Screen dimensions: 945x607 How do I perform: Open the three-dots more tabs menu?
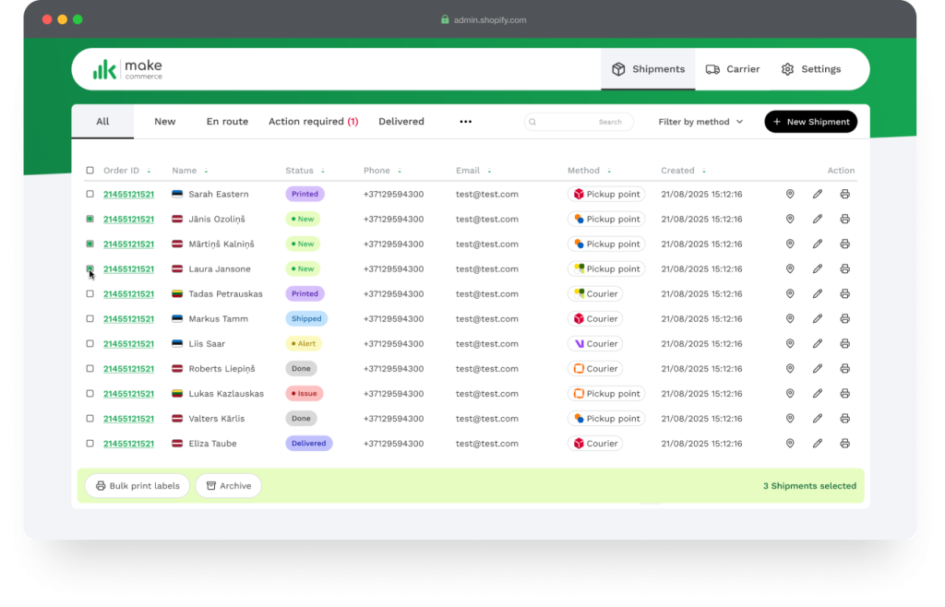point(466,122)
